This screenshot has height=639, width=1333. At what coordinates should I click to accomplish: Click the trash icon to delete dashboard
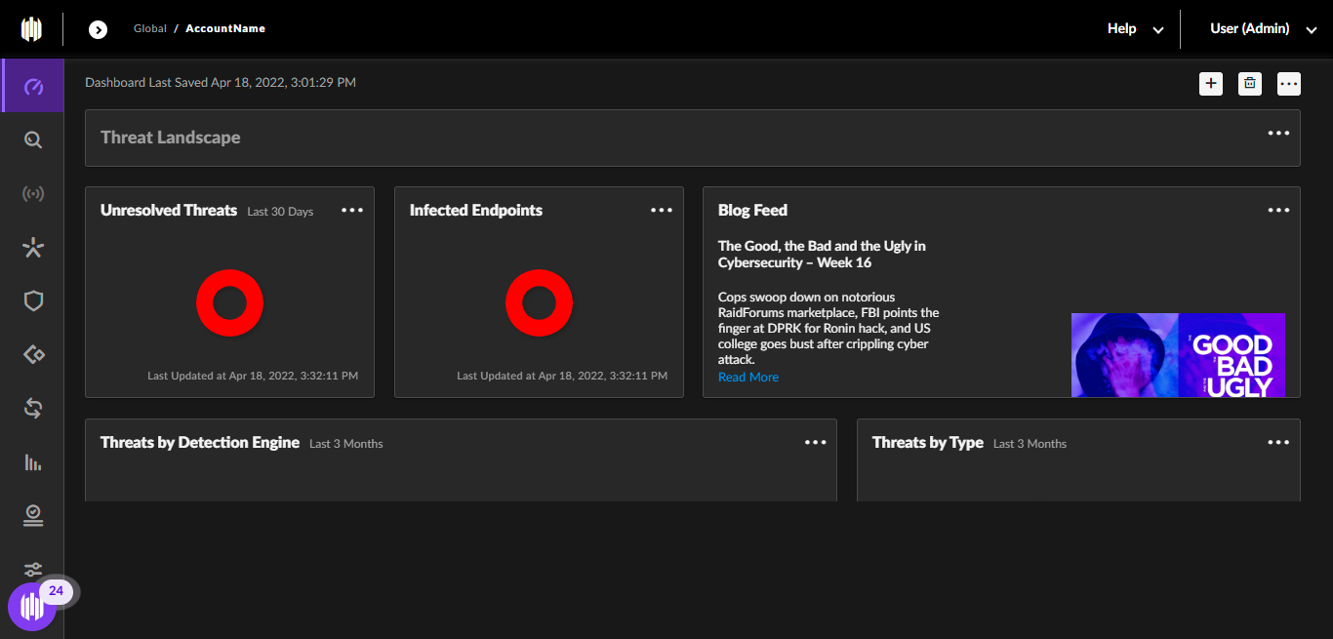(1250, 84)
